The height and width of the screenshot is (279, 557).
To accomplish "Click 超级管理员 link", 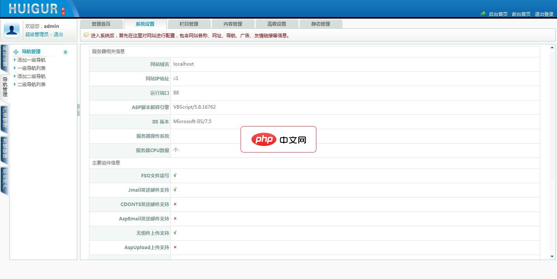I will [37, 34].
